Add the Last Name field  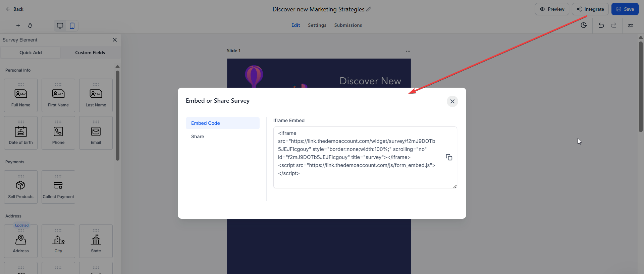pyautogui.click(x=96, y=95)
